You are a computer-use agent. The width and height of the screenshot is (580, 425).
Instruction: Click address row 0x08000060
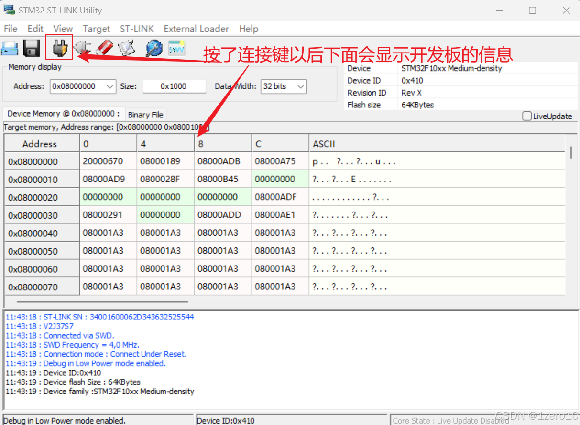(42, 269)
